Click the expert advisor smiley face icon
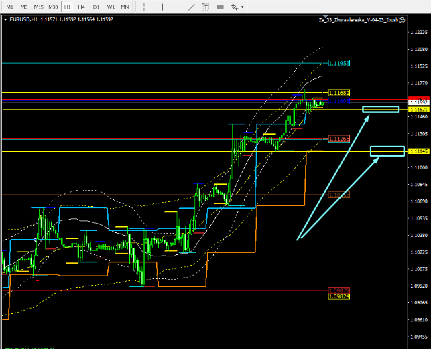 tap(402, 20)
